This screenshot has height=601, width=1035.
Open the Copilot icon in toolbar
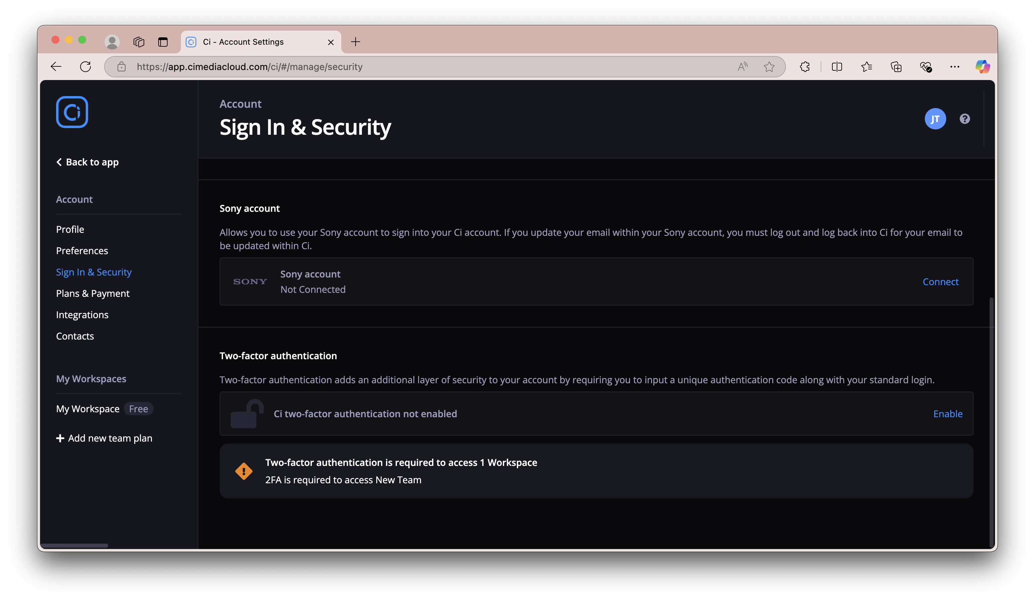coord(983,67)
